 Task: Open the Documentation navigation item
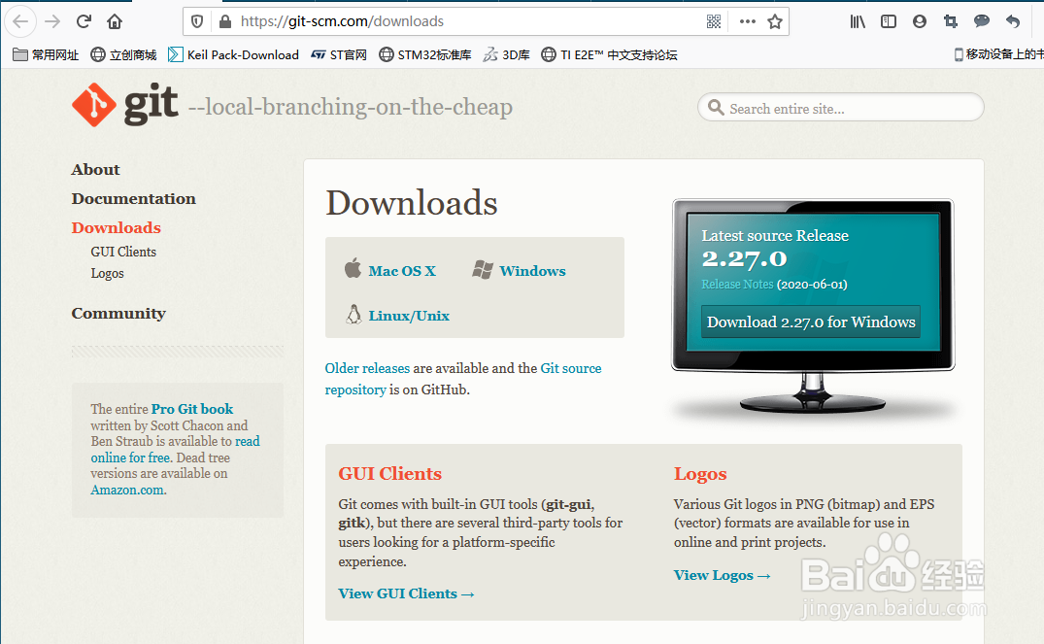tap(134, 198)
